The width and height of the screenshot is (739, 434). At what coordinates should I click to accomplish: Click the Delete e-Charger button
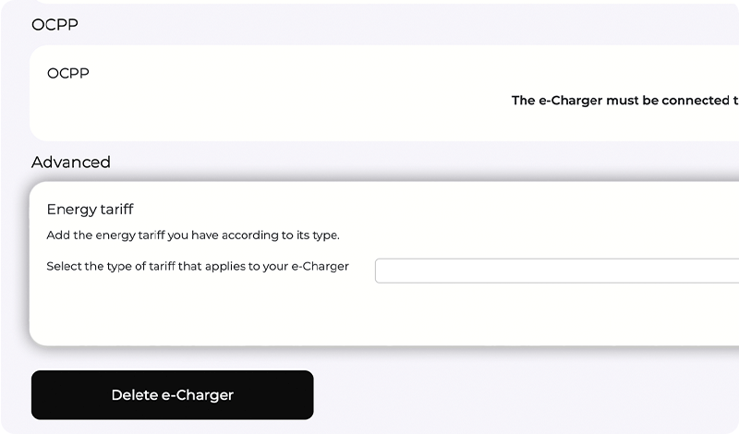coord(172,395)
